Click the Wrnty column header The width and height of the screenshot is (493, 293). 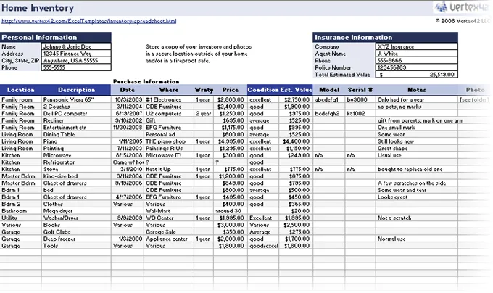click(x=204, y=90)
